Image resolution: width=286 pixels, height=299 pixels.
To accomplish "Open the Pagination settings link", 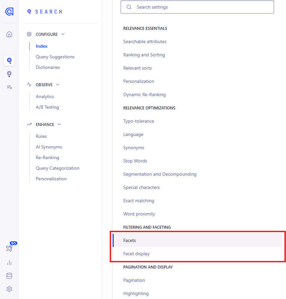I will pyautogui.click(x=134, y=280).
